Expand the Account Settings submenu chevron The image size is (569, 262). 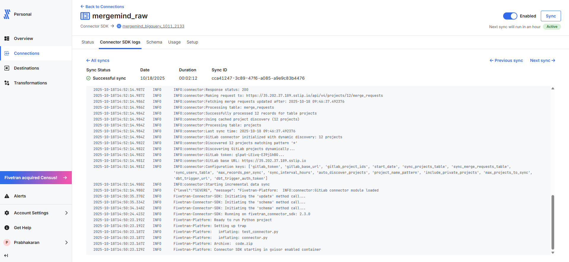pyautogui.click(x=66, y=213)
